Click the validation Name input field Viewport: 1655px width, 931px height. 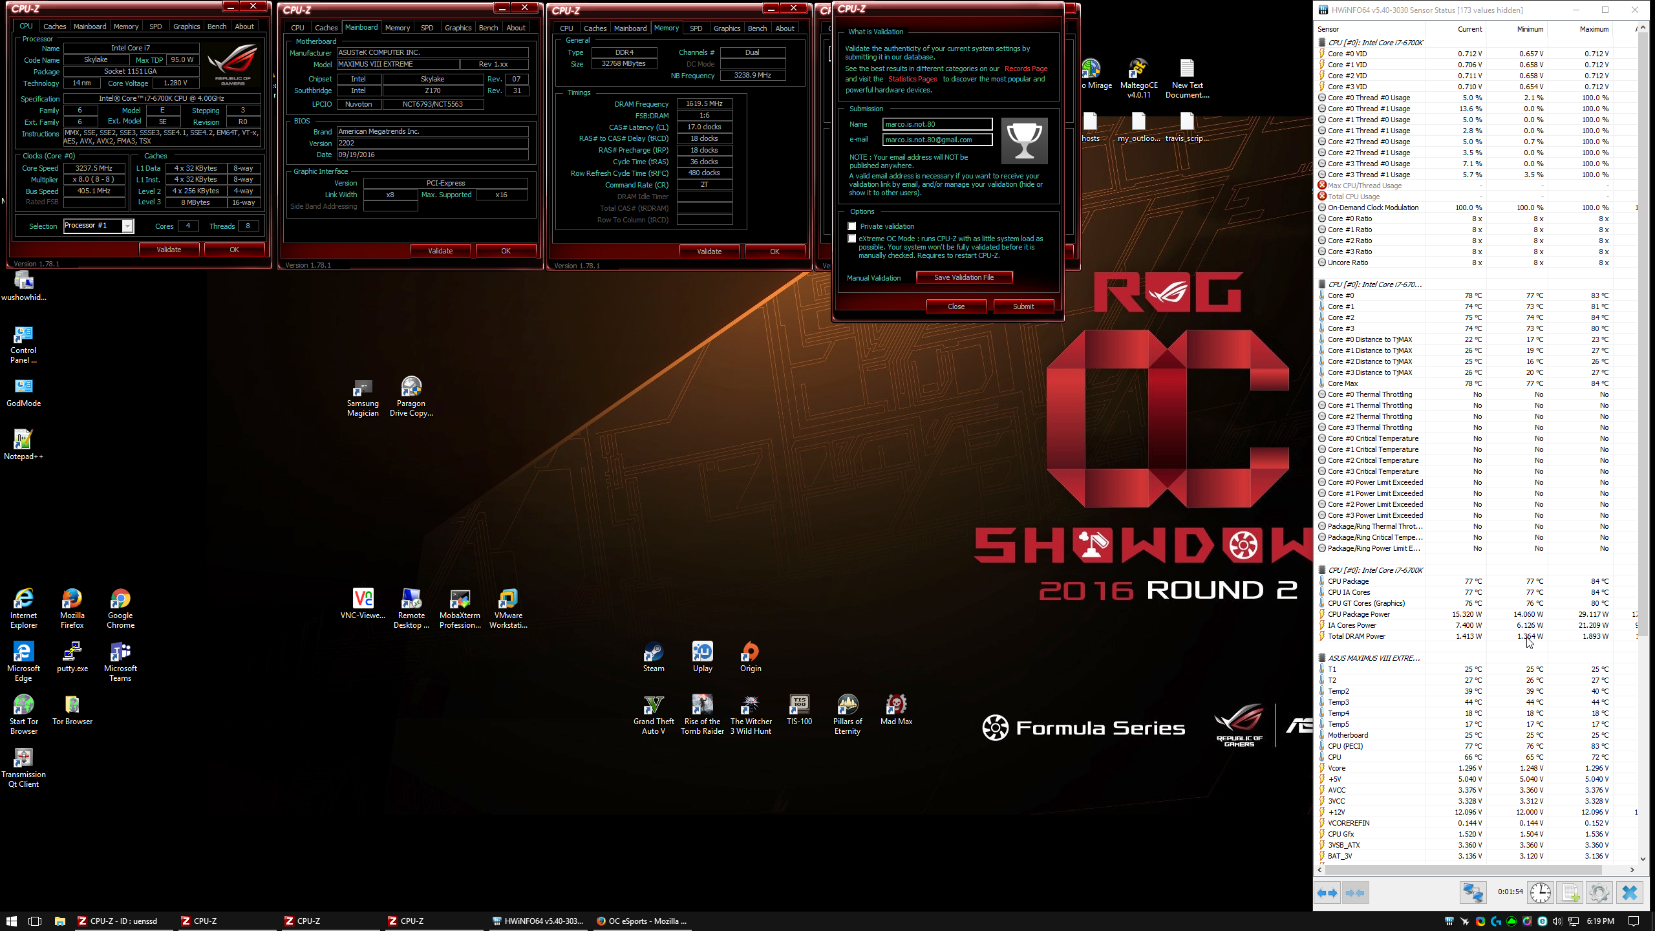click(937, 124)
